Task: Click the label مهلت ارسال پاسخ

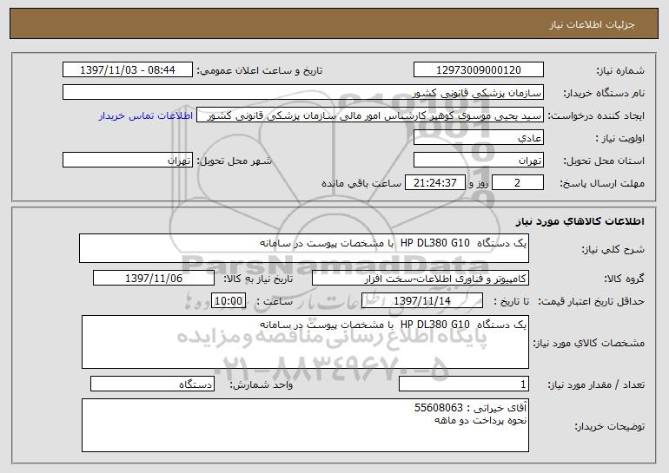Action: click(x=602, y=184)
